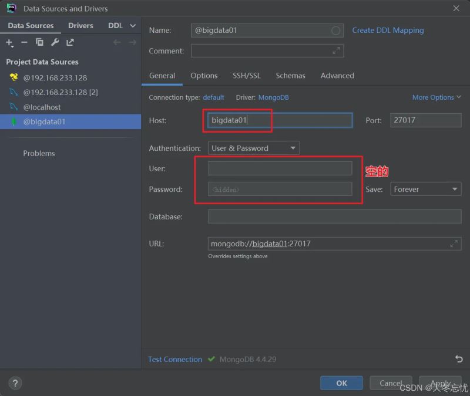
Task: Change connection type via default link
Action: [213, 97]
